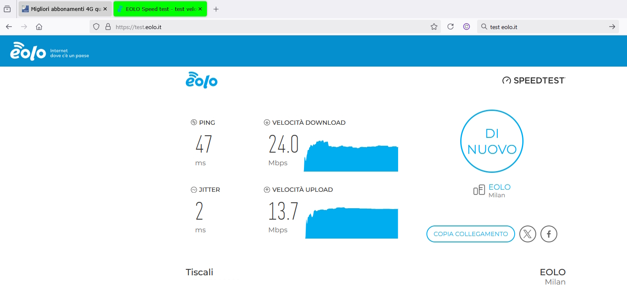Open the SPEEDTEST logo link
Screen dimensions: 627x290
534,81
